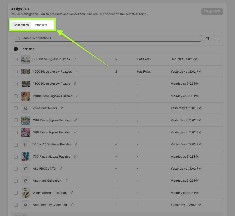Screen dimensions: 235x216
Task: Select the Collections tab
Action: tap(21, 25)
